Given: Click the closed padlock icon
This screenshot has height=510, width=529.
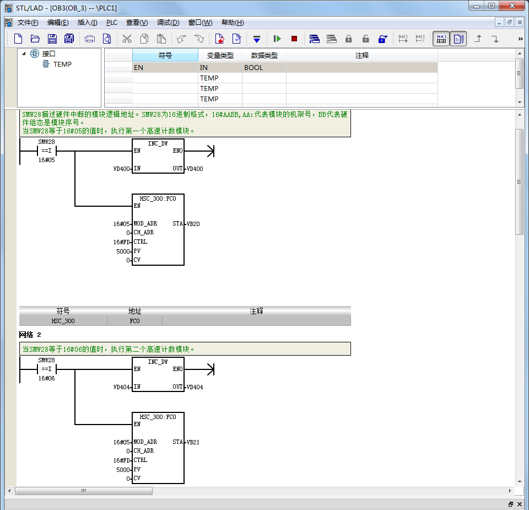Looking at the screenshot, I should (348, 39).
